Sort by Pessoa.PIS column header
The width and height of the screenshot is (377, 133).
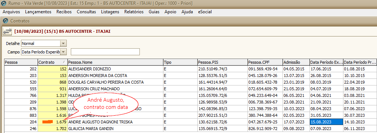(x=222, y=62)
